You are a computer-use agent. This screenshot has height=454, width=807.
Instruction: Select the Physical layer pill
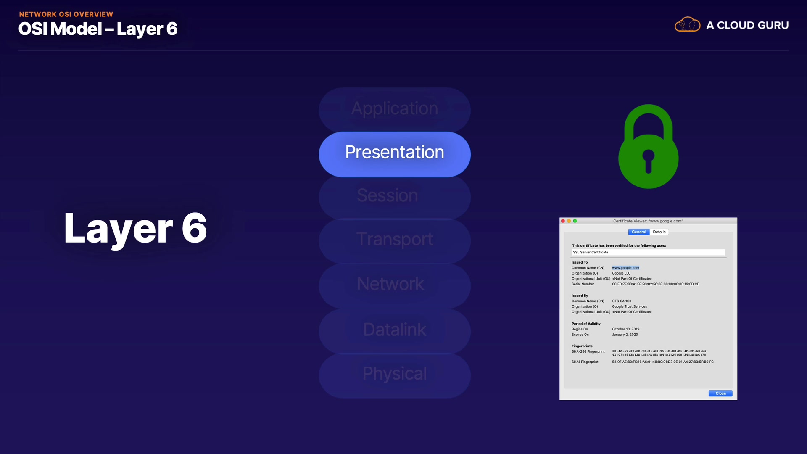394,375
